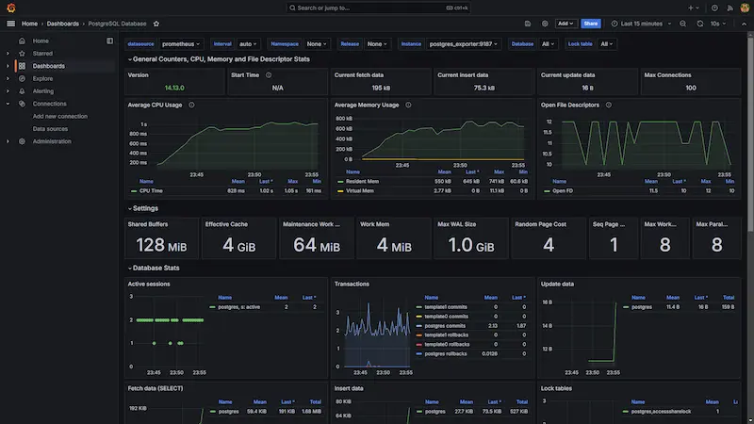Screen dimensions: 754x424
Task: Collapse the General Counters row
Action: (x=130, y=59)
